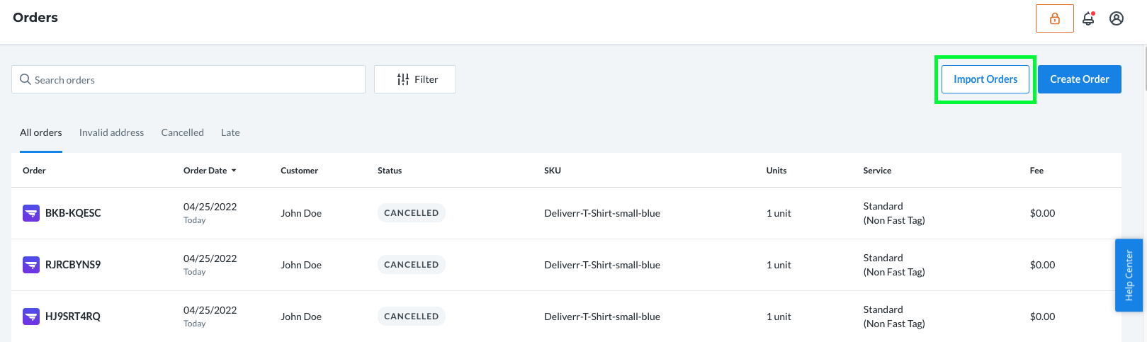The width and height of the screenshot is (1147, 342).
Task: Open the Filter options button
Action: tap(415, 79)
